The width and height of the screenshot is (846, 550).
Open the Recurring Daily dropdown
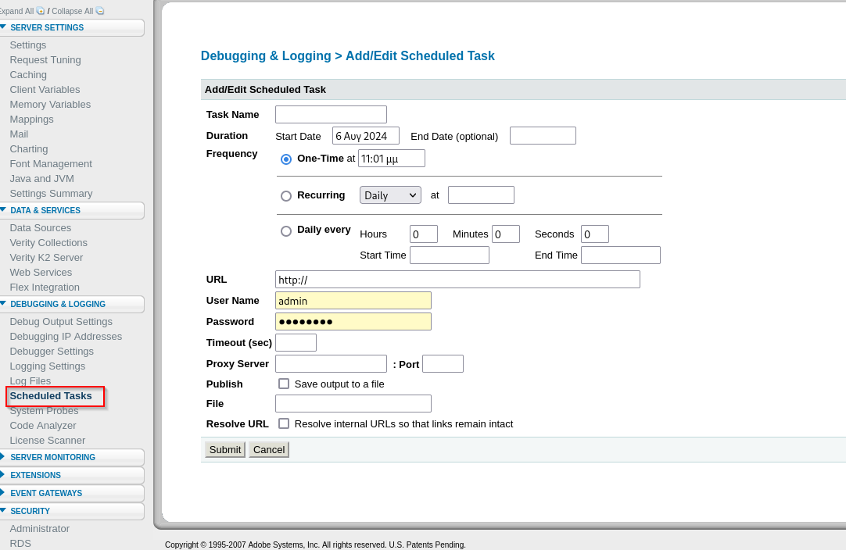point(390,195)
